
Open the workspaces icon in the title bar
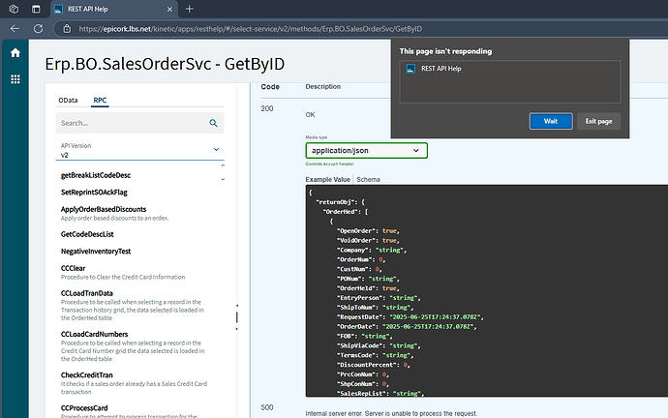[14, 9]
